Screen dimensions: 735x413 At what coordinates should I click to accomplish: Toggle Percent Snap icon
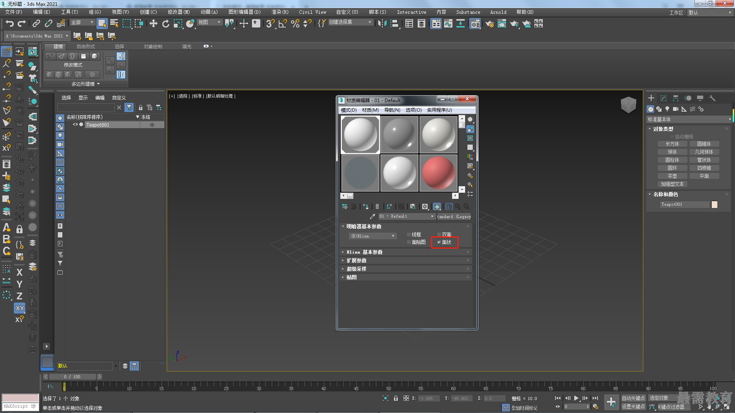pos(295,24)
